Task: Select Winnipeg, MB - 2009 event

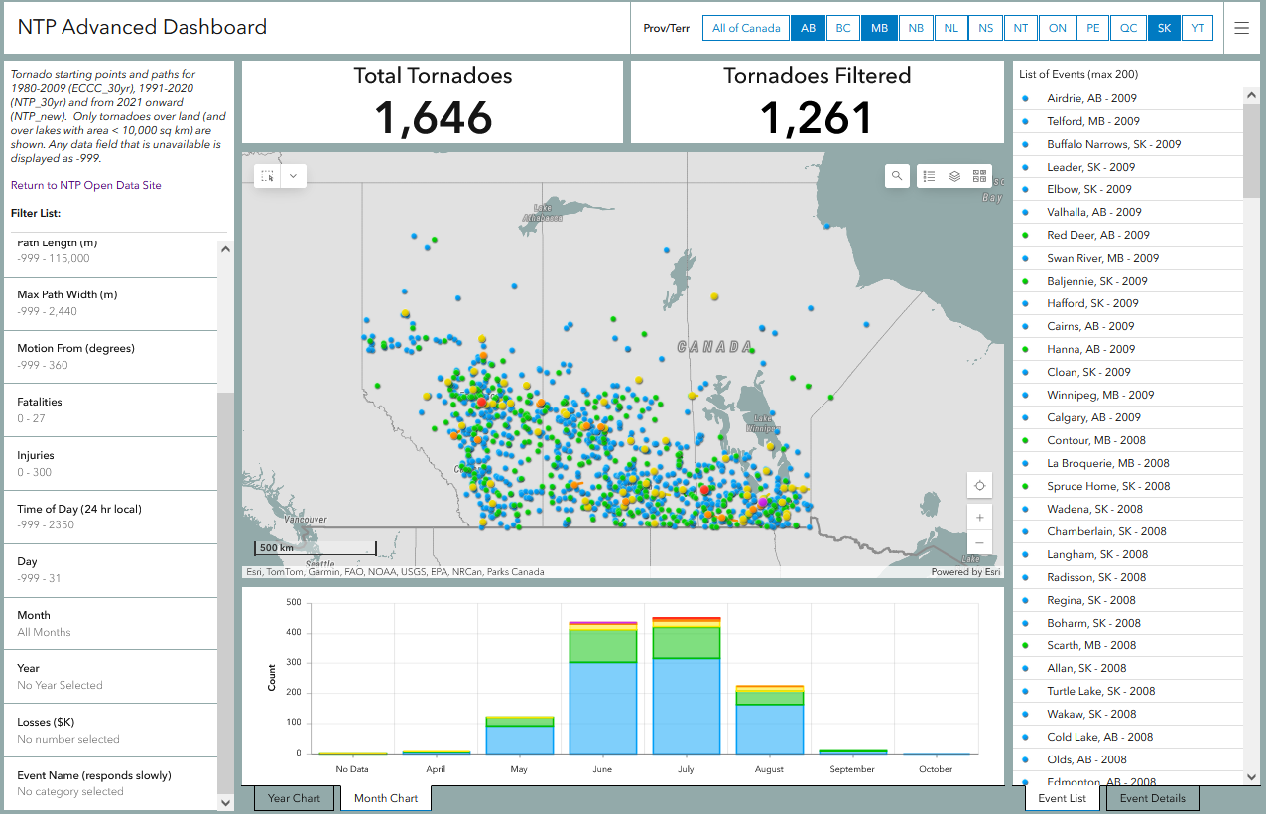Action: pyautogui.click(x=1128, y=395)
